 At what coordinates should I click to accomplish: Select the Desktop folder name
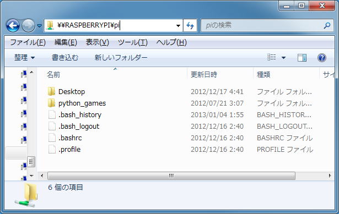[72, 92]
